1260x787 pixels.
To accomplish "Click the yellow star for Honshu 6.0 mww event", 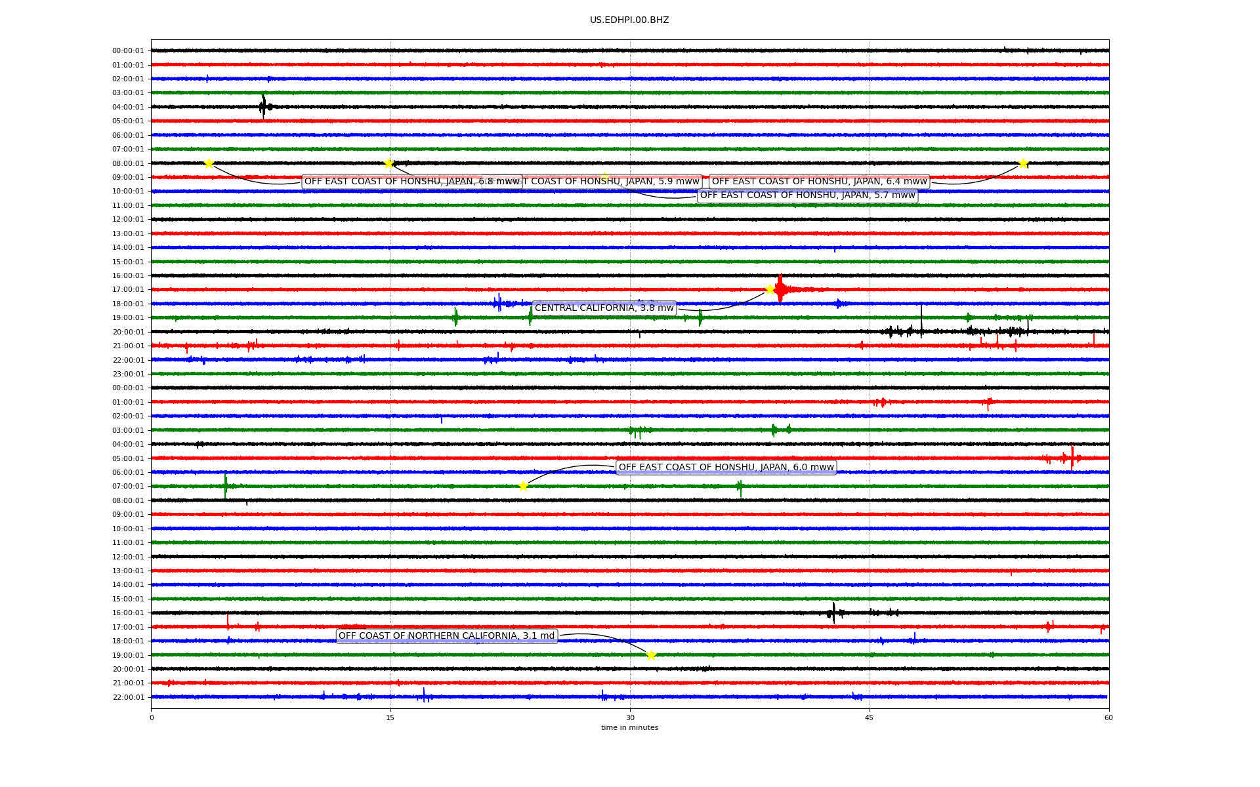I will click(x=523, y=486).
